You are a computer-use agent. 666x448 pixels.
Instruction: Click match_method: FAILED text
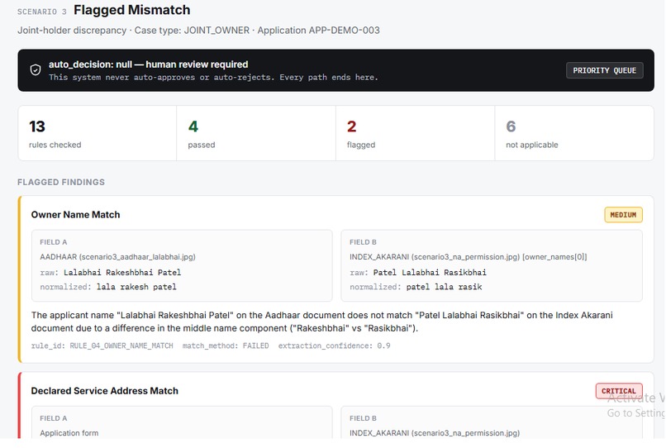[226, 346]
